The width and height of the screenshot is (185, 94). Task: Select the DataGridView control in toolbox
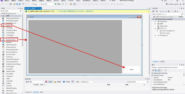pos(11,40)
